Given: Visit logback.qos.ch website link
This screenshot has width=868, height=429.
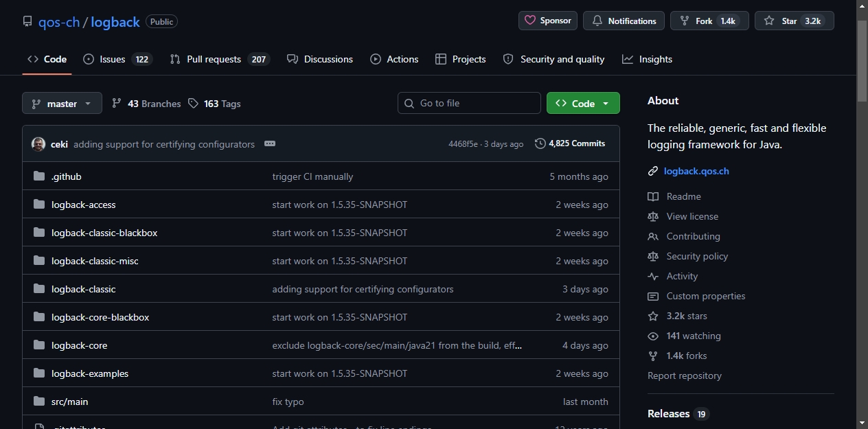Looking at the screenshot, I should click(x=696, y=171).
